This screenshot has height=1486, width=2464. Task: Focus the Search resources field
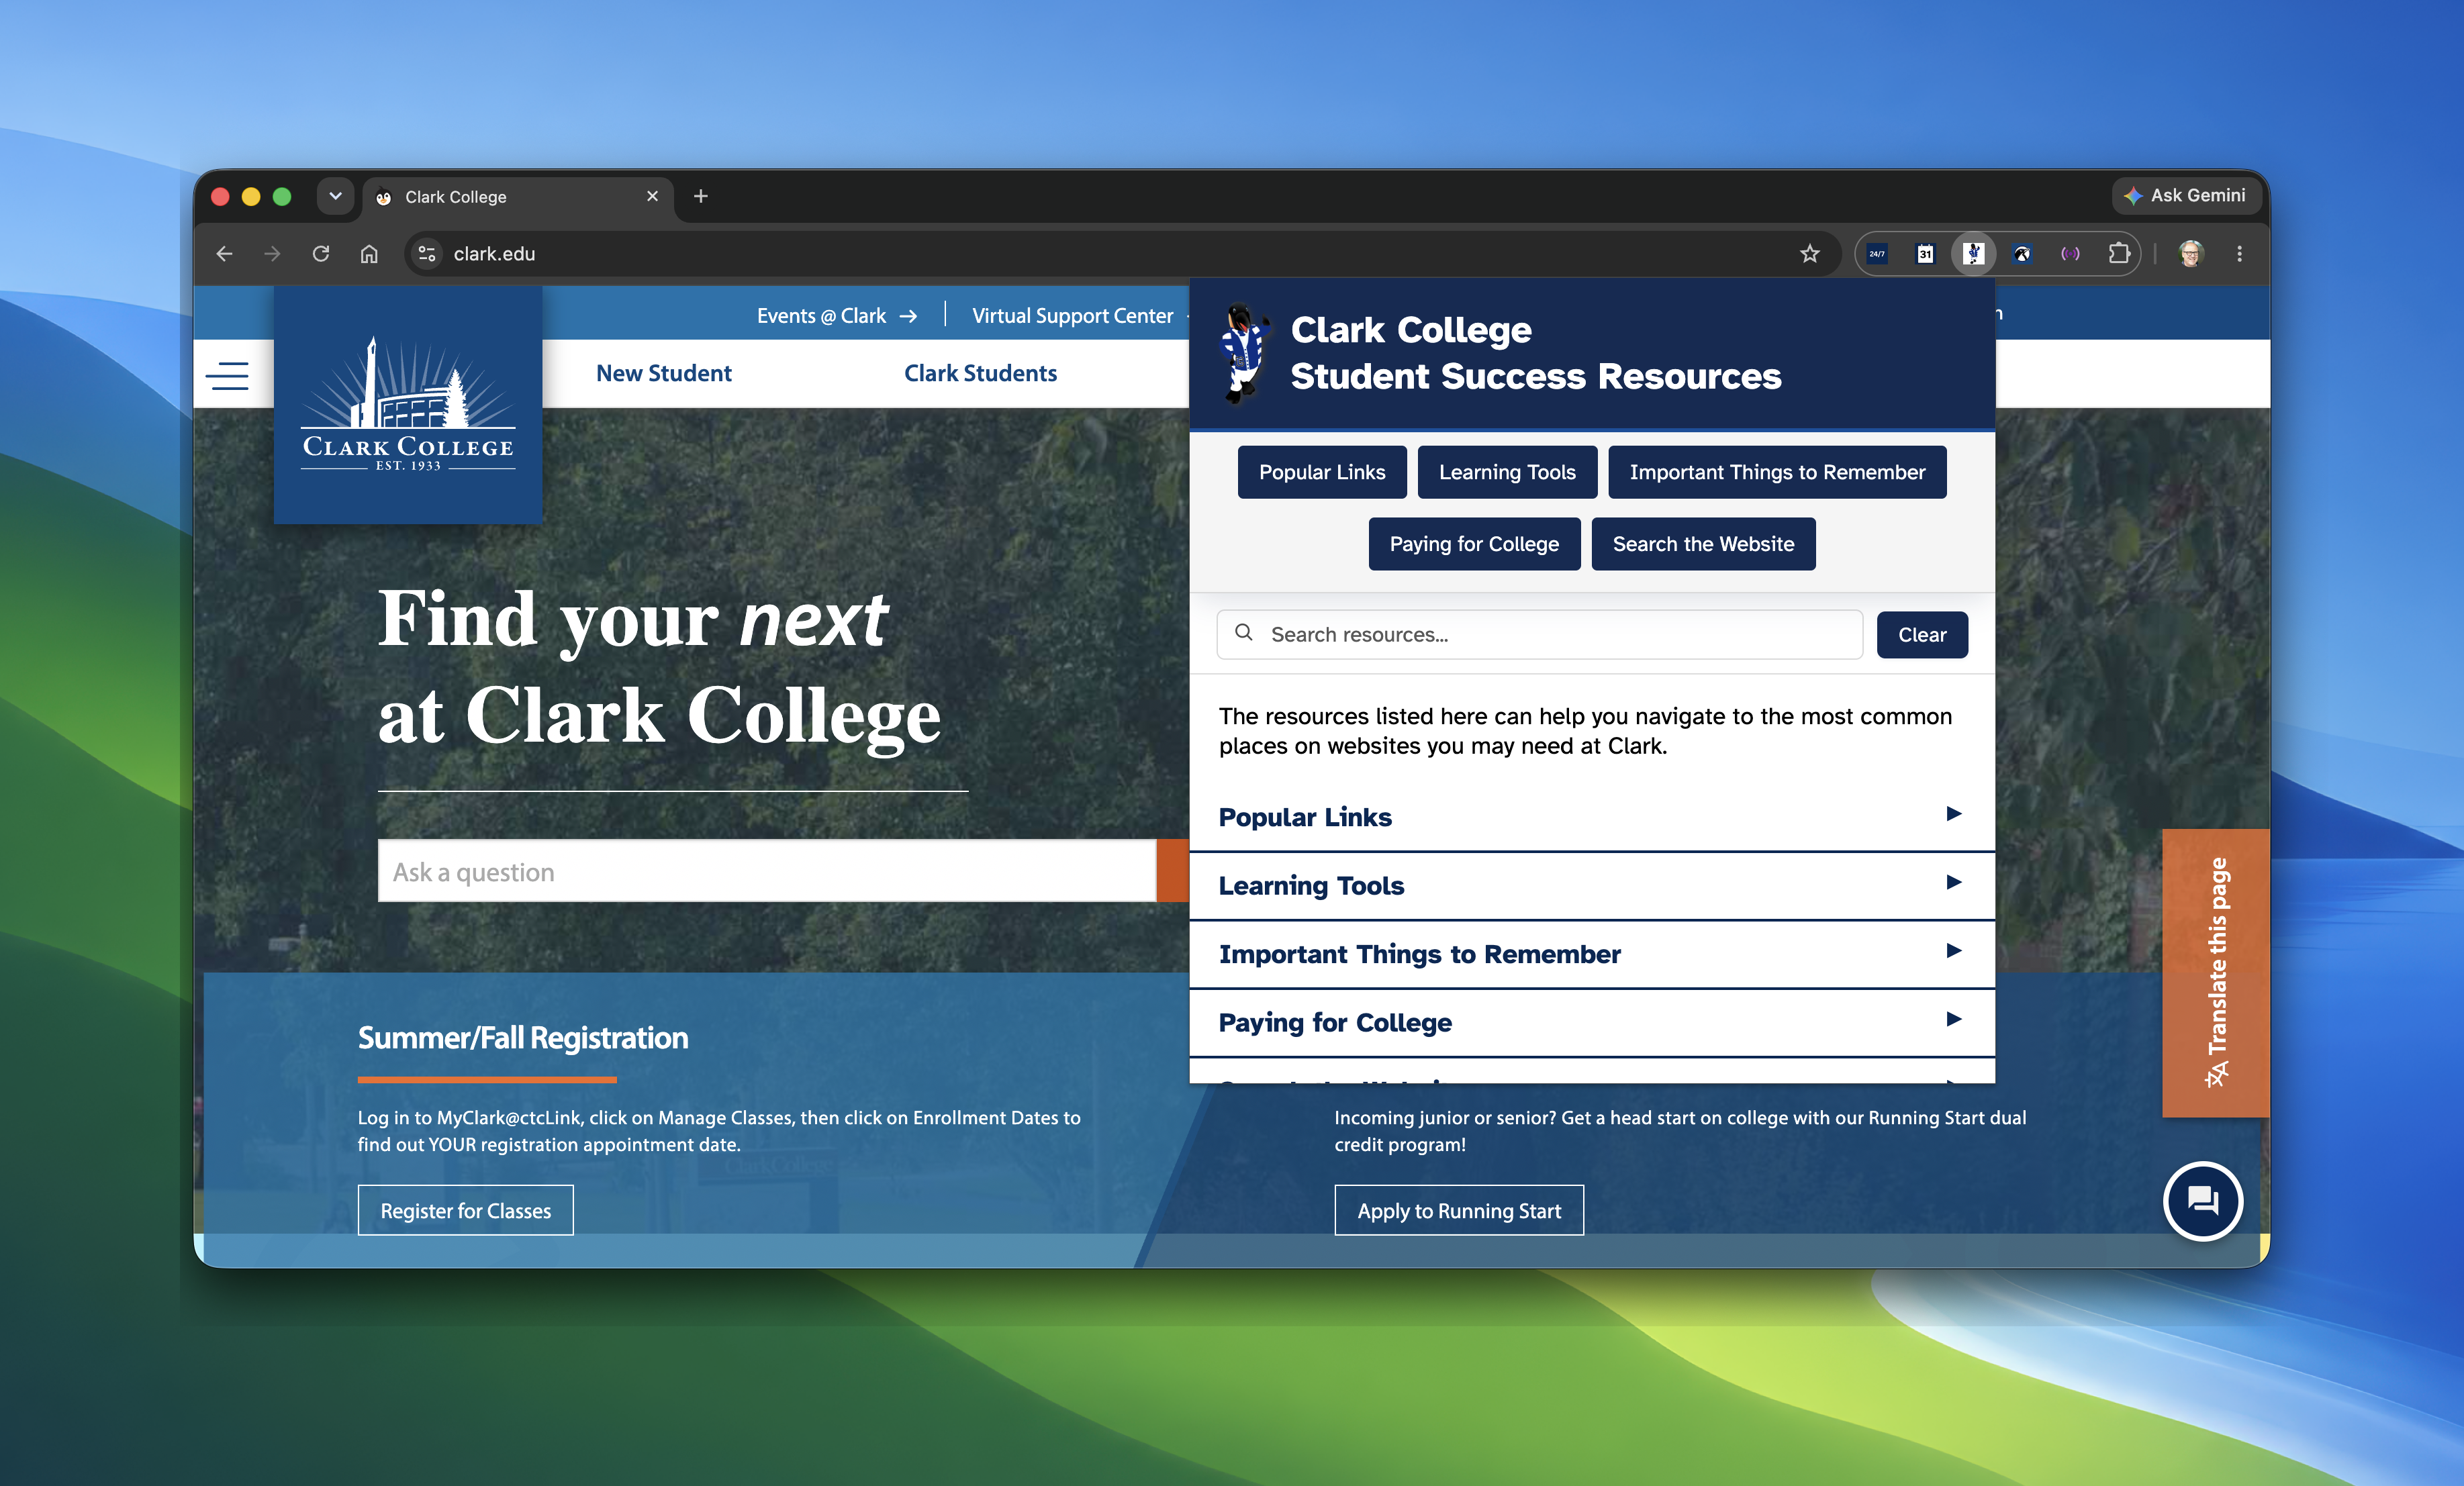pos(1540,635)
